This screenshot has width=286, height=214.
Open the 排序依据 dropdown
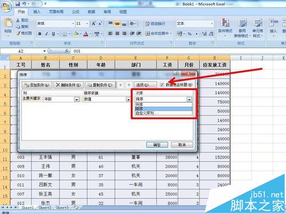pos(128,99)
